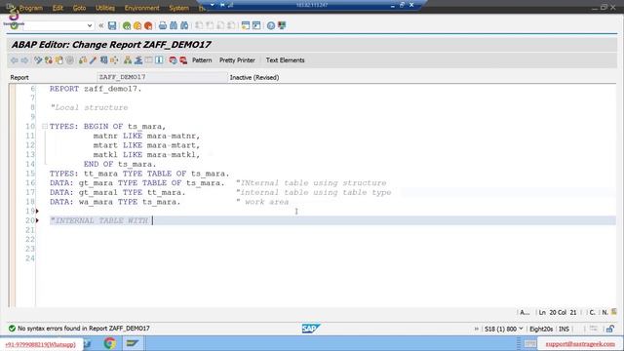Save the report with the diskette icon
Viewport: 624px width, 351px height.
pos(112,26)
